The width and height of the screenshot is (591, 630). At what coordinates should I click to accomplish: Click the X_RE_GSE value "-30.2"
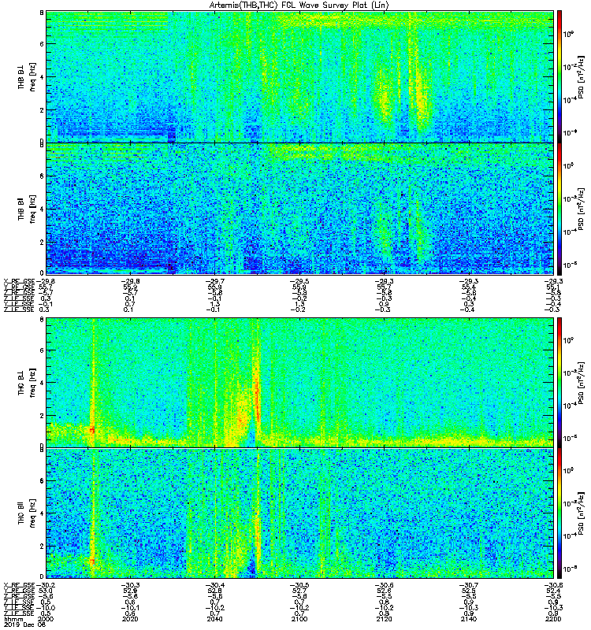(46, 585)
